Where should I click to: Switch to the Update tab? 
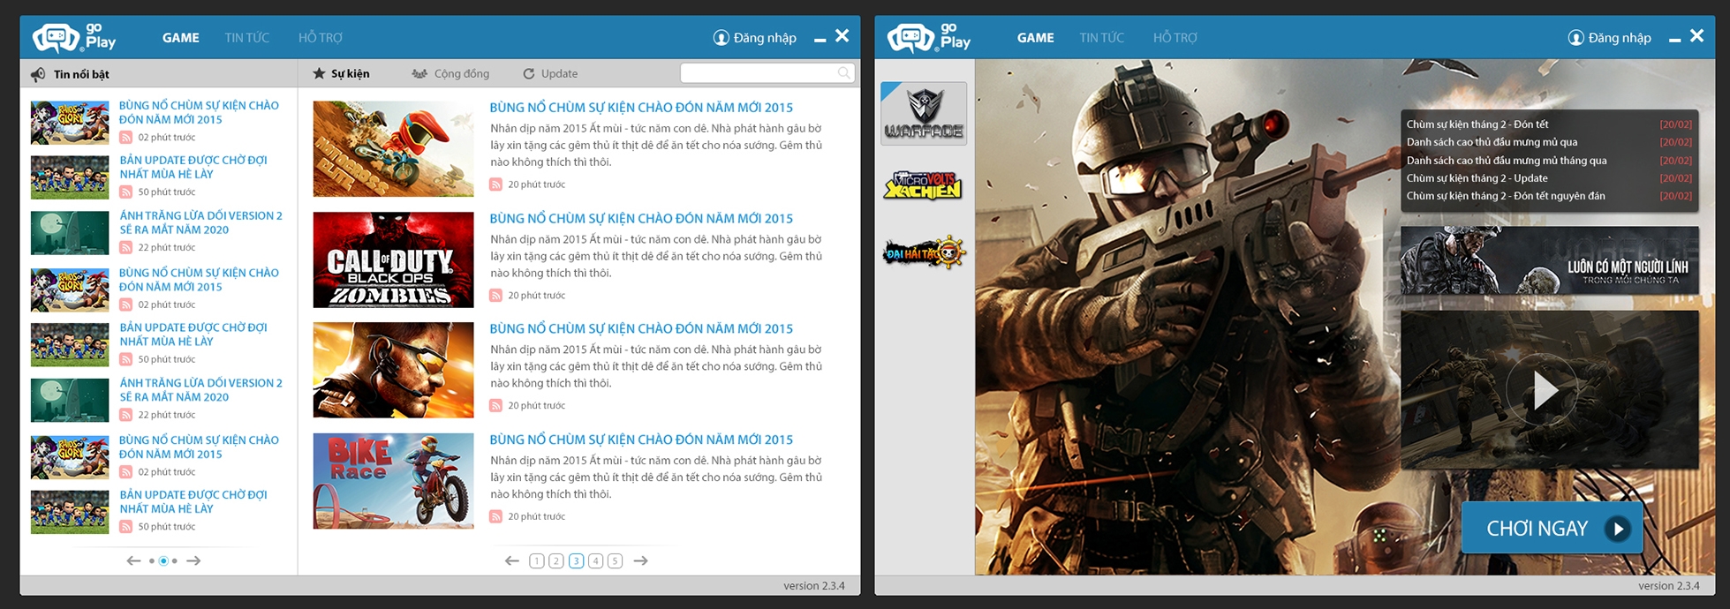coord(550,74)
